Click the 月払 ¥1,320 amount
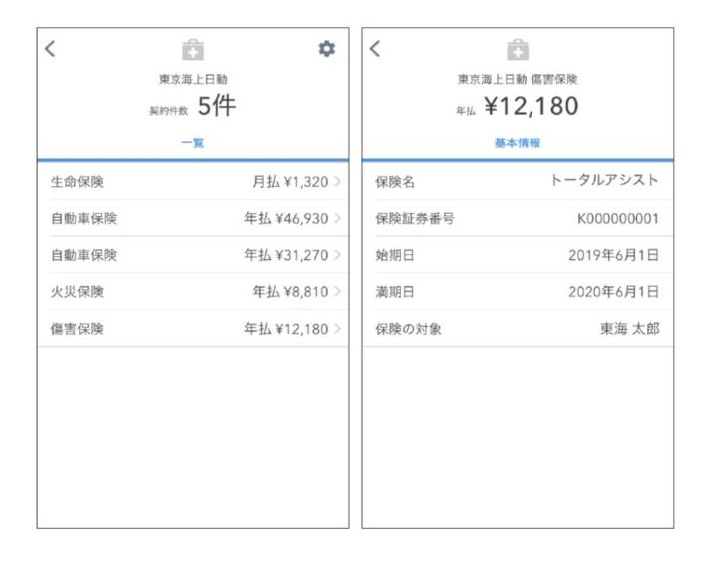709x564 pixels. click(x=290, y=182)
